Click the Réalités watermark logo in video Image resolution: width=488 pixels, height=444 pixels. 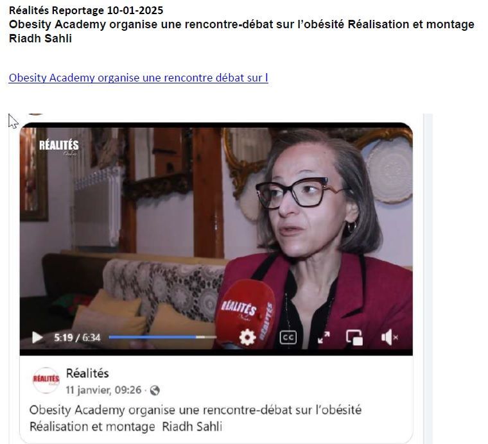pyautogui.click(x=59, y=147)
